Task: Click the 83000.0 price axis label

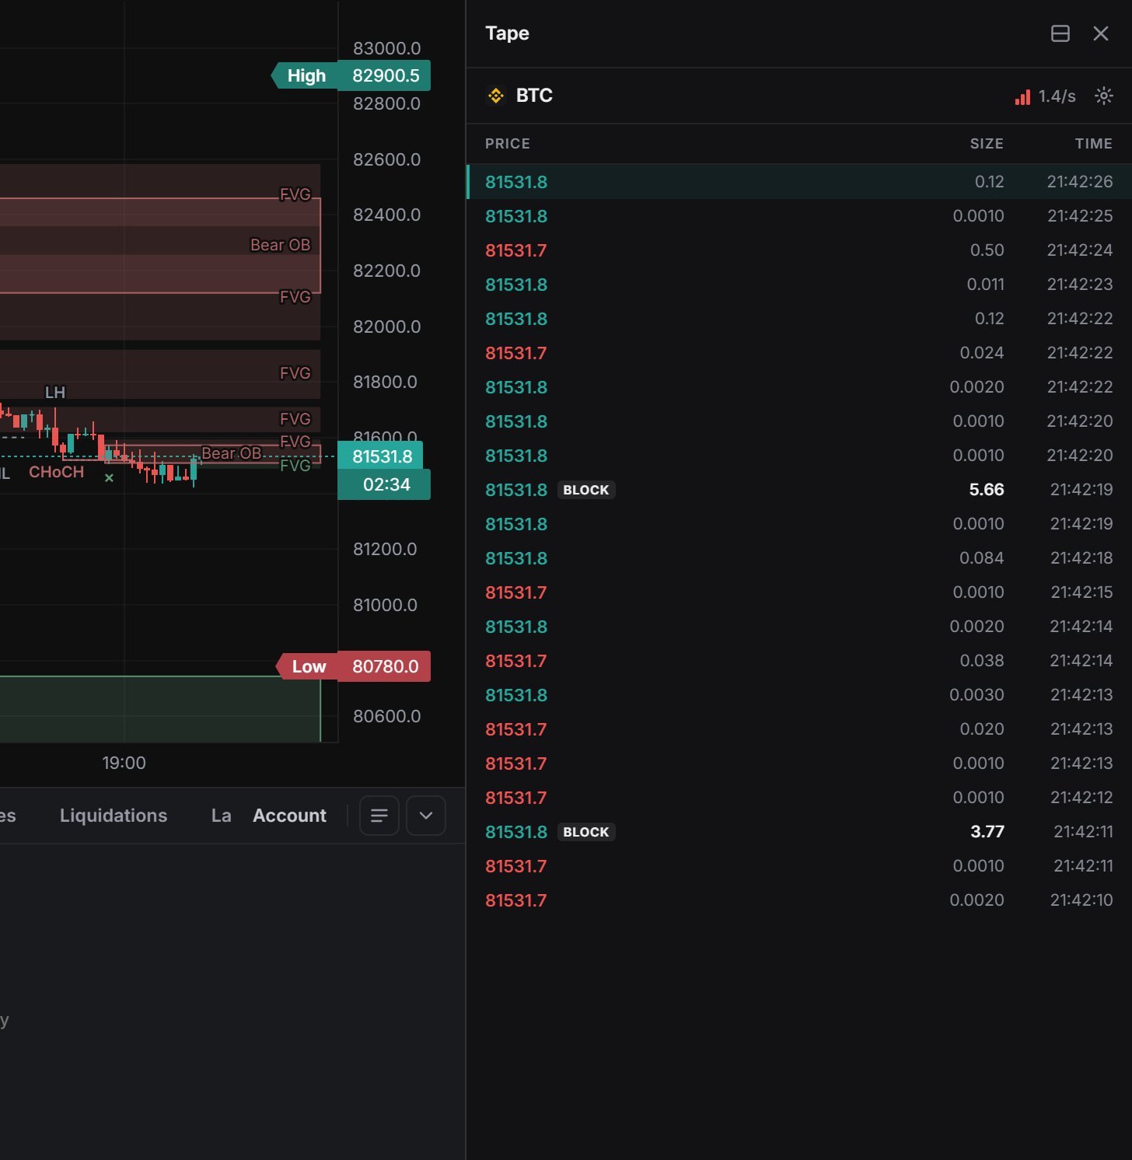Action: coord(386,48)
